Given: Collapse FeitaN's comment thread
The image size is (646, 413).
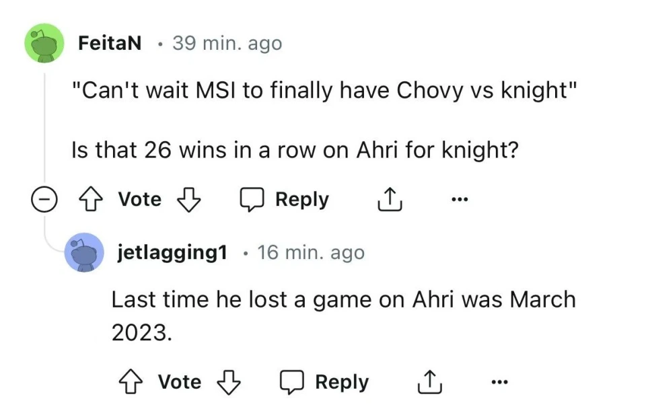Looking at the screenshot, I should pyautogui.click(x=43, y=200).
